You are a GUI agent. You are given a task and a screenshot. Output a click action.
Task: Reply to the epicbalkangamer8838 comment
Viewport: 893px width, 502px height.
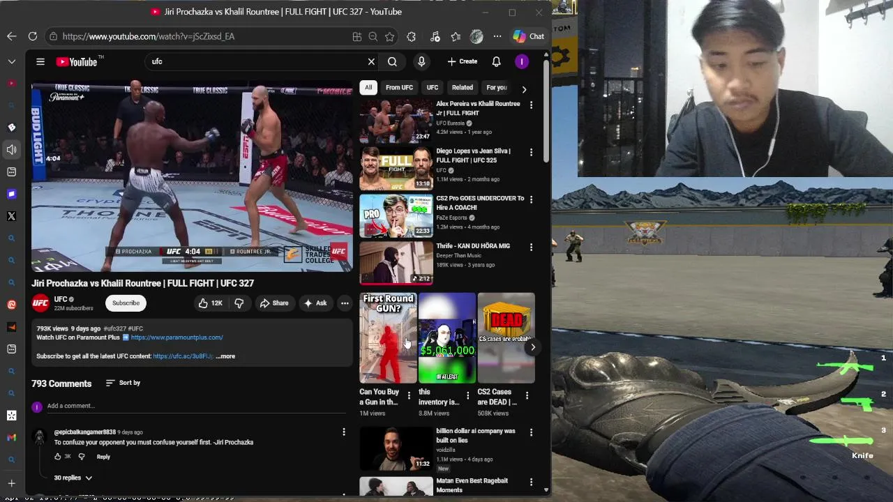point(103,457)
